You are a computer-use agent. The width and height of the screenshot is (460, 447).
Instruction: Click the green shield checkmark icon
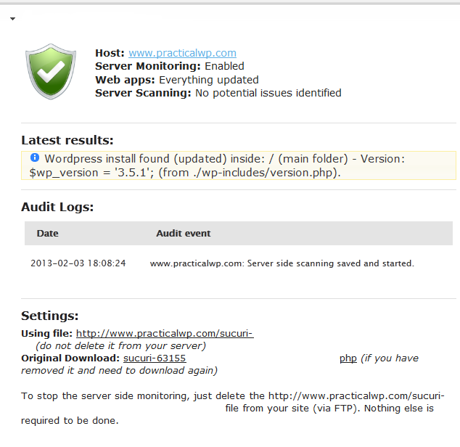51,72
